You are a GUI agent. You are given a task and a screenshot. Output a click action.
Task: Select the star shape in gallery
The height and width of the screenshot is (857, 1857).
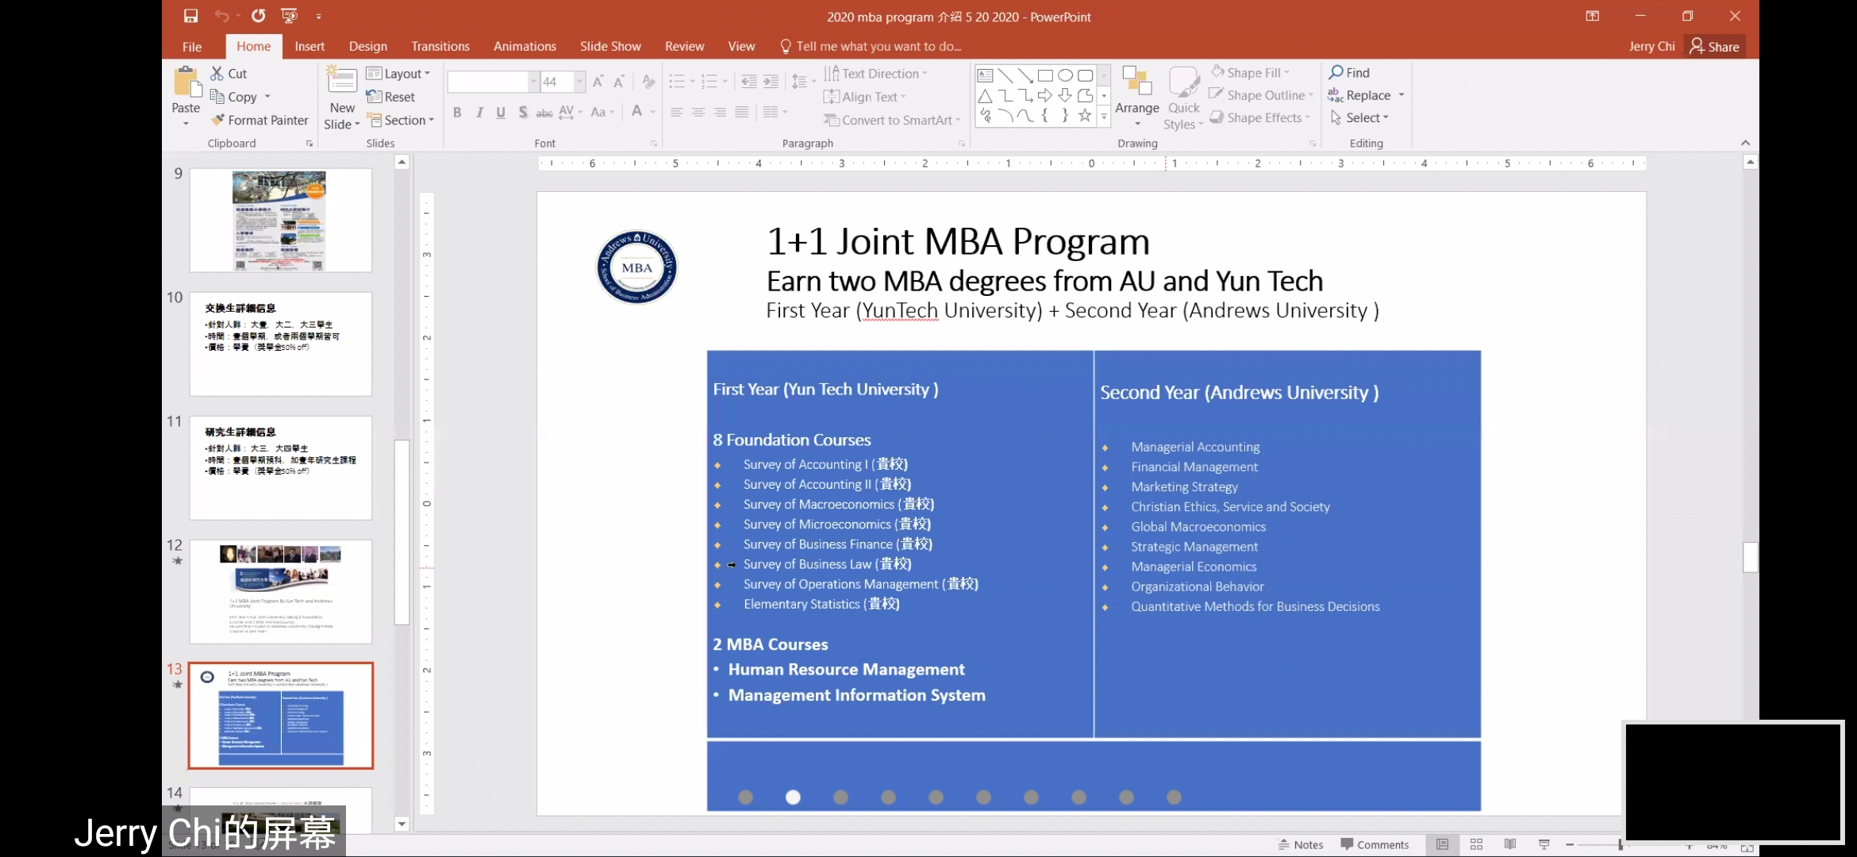click(x=1085, y=115)
